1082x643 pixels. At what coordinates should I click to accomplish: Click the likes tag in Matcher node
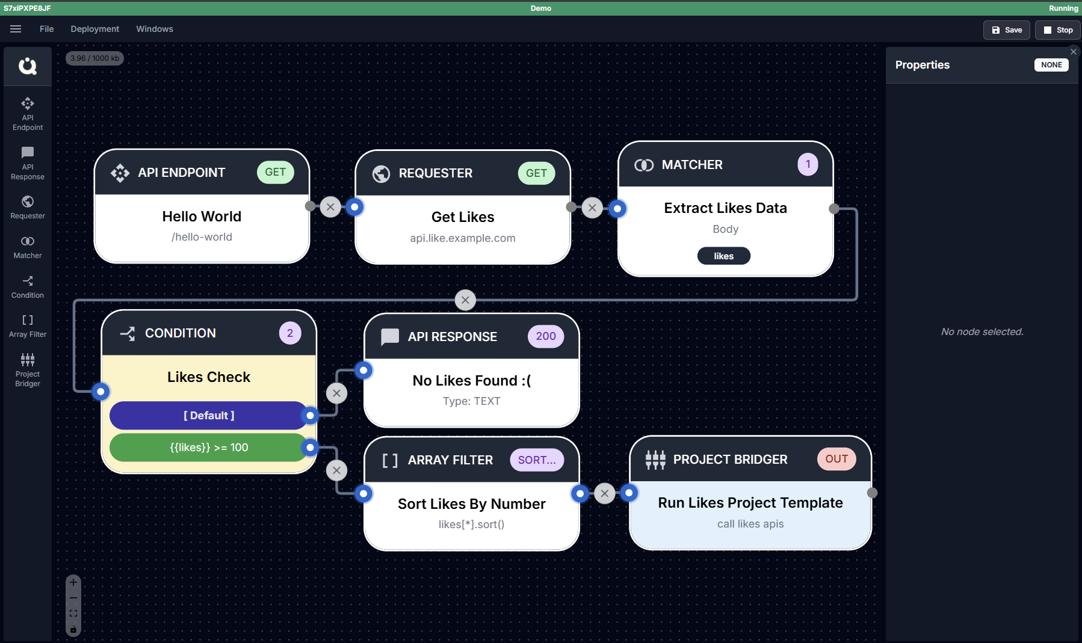coord(724,256)
